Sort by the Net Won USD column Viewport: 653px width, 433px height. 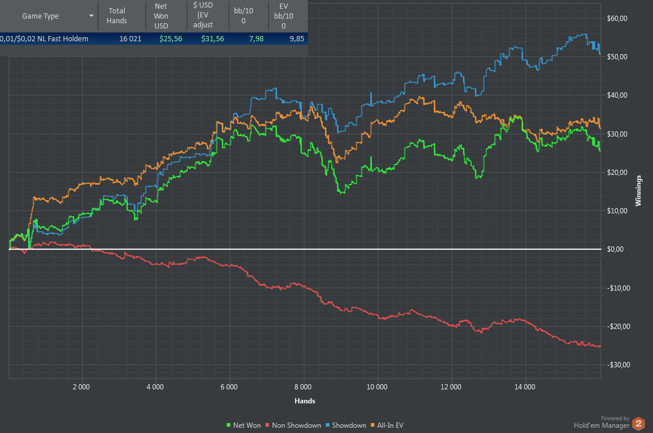point(161,16)
